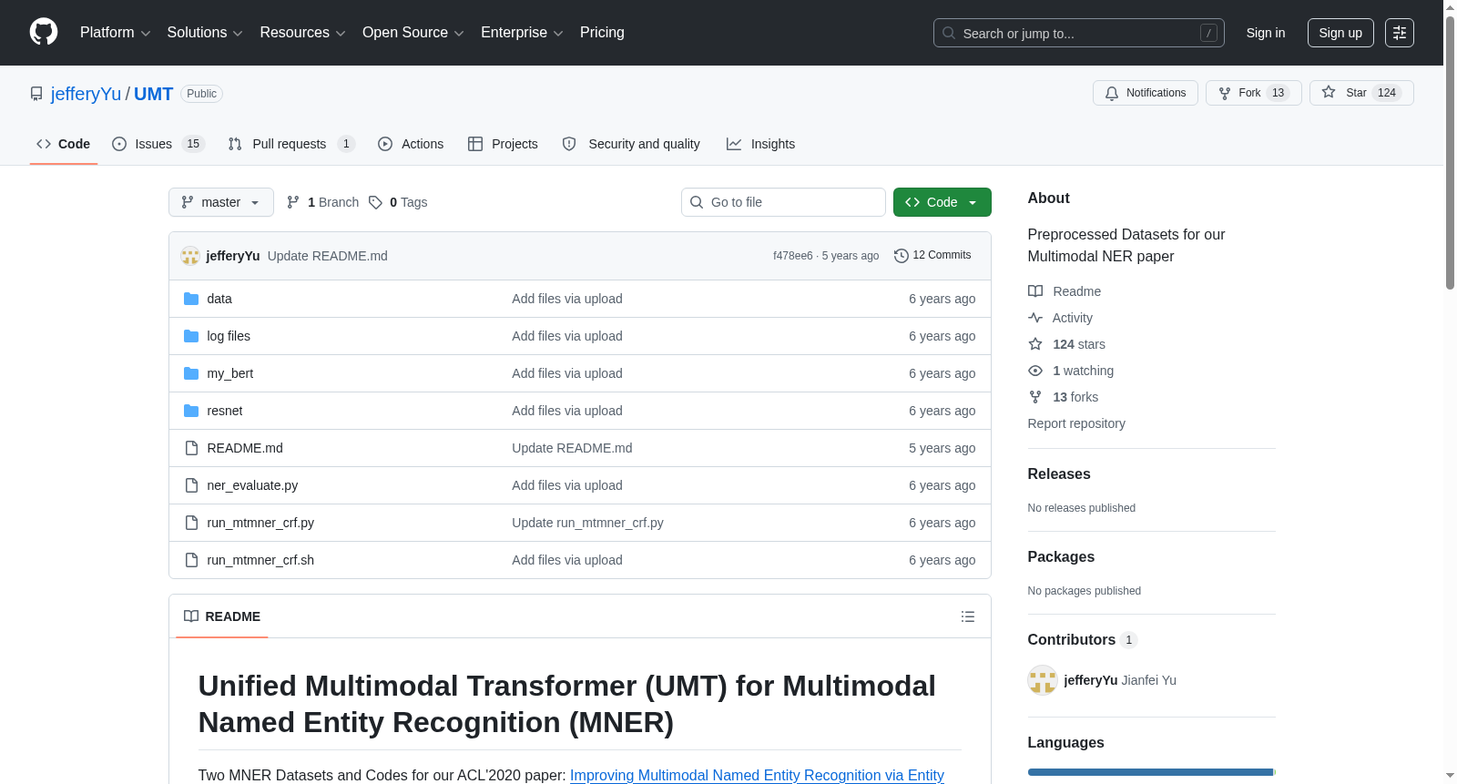Screen dimensions: 1457x784
Task: Open the Issues tab
Action: coord(158,144)
